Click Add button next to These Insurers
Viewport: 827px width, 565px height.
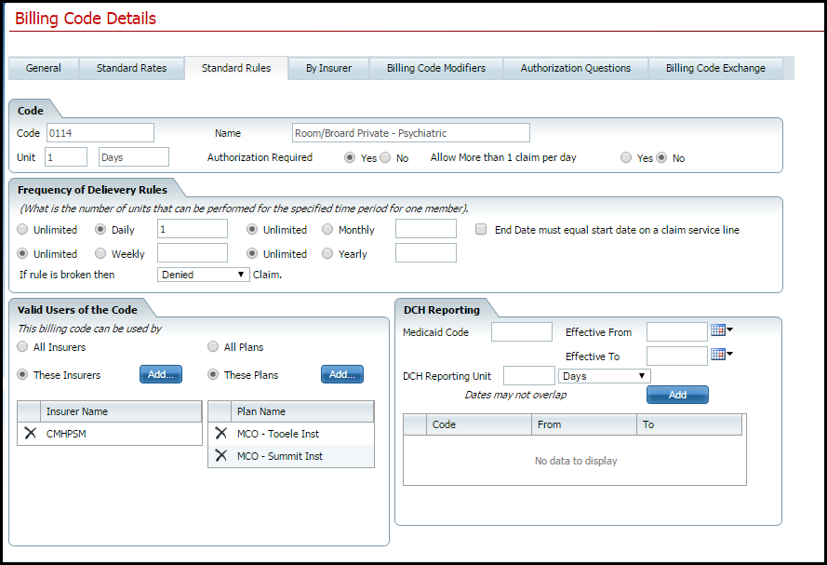[x=161, y=374]
